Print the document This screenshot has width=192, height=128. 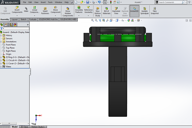tap(93, 2)
